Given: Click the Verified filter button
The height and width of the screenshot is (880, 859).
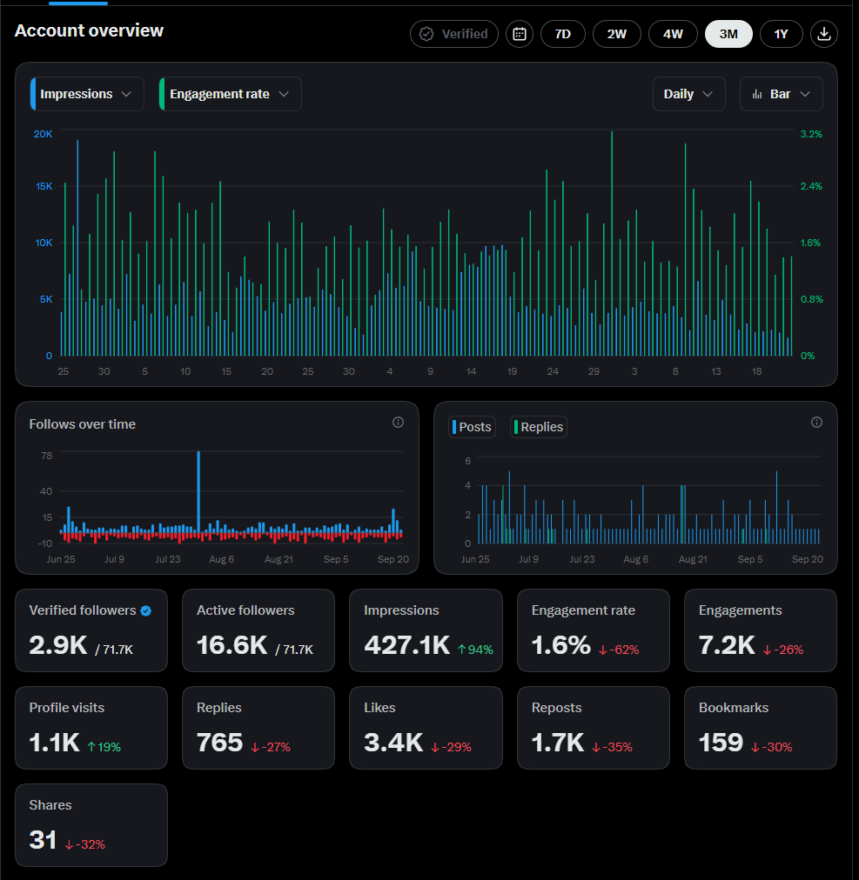Looking at the screenshot, I should pos(454,34).
